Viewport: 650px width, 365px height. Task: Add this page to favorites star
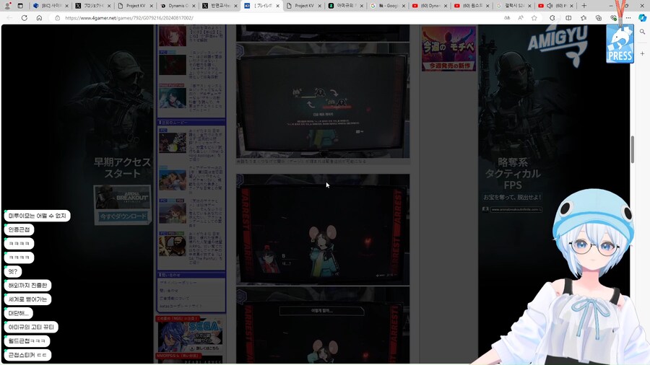534,18
